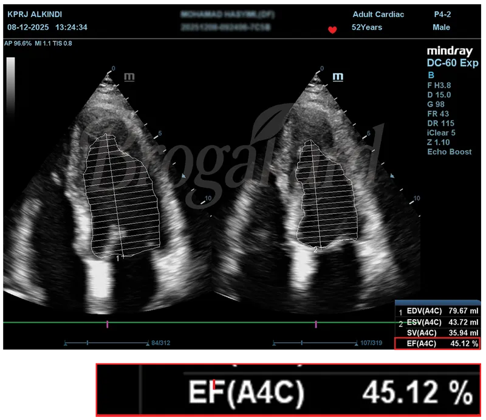Click caliper marker '2' below right ventricle trace
The width and height of the screenshot is (486, 420).
315,250
